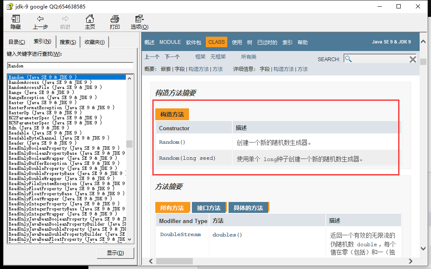
Task: Click CLASS in the navigation bar
Action: coord(216,42)
